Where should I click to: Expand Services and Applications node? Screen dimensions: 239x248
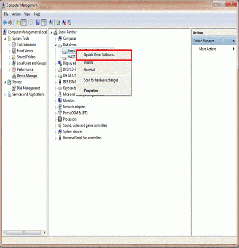point(5,95)
